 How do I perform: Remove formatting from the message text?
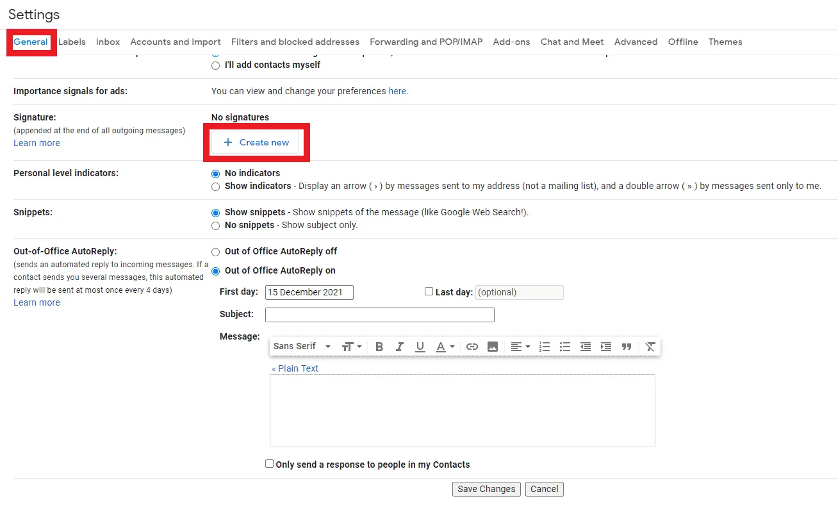[x=650, y=347]
